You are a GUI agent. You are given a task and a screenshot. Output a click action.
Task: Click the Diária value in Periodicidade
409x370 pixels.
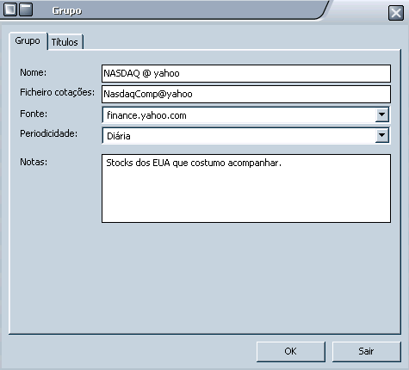(119, 136)
